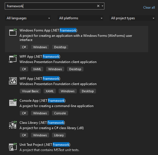
Task: Click description 'A project for creating a C# class library (.dll)'
Action: (x=52, y=128)
